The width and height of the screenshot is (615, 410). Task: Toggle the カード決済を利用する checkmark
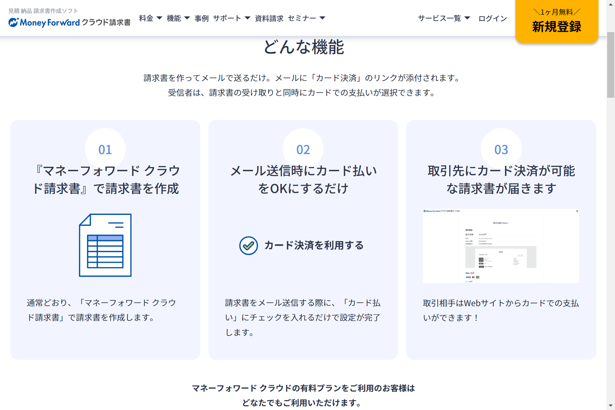point(248,246)
